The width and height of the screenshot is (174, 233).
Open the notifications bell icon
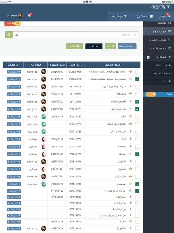(29, 15)
